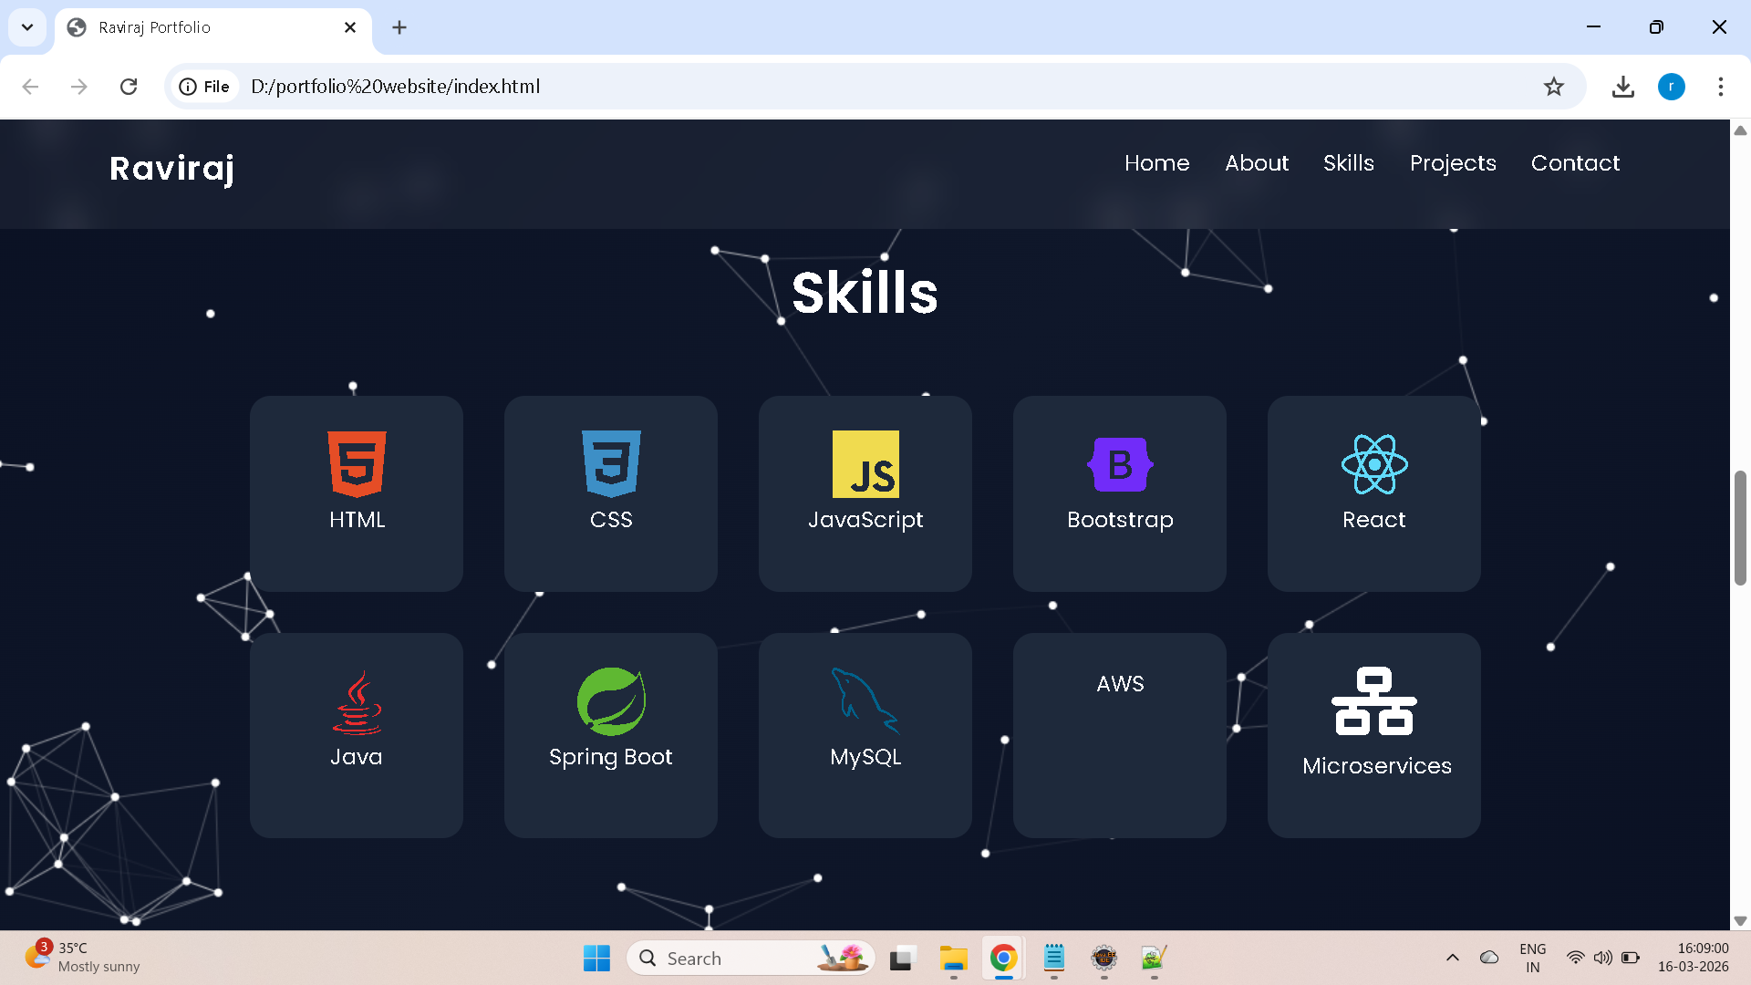Jump to Projects section in navbar
The image size is (1751, 985).
coord(1453,163)
